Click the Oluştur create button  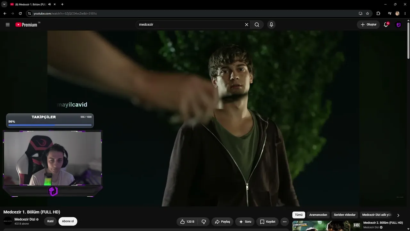tap(368, 25)
